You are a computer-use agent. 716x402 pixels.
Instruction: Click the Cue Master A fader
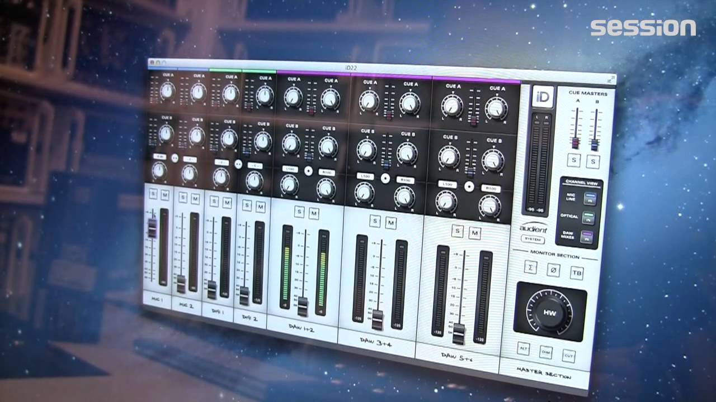click(574, 142)
